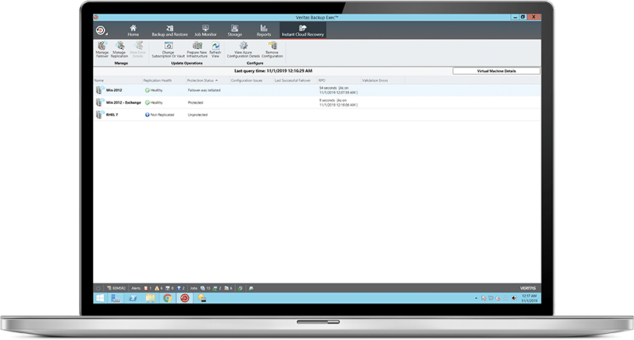The height and width of the screenshot is (340, 634).
Task: Open File Explorer from the taskbar
Action: (150, 298)
